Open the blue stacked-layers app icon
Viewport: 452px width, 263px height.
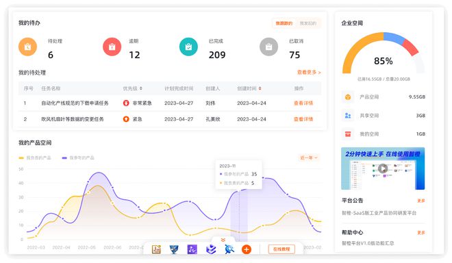pyautogui.click(x=211, y=249)
